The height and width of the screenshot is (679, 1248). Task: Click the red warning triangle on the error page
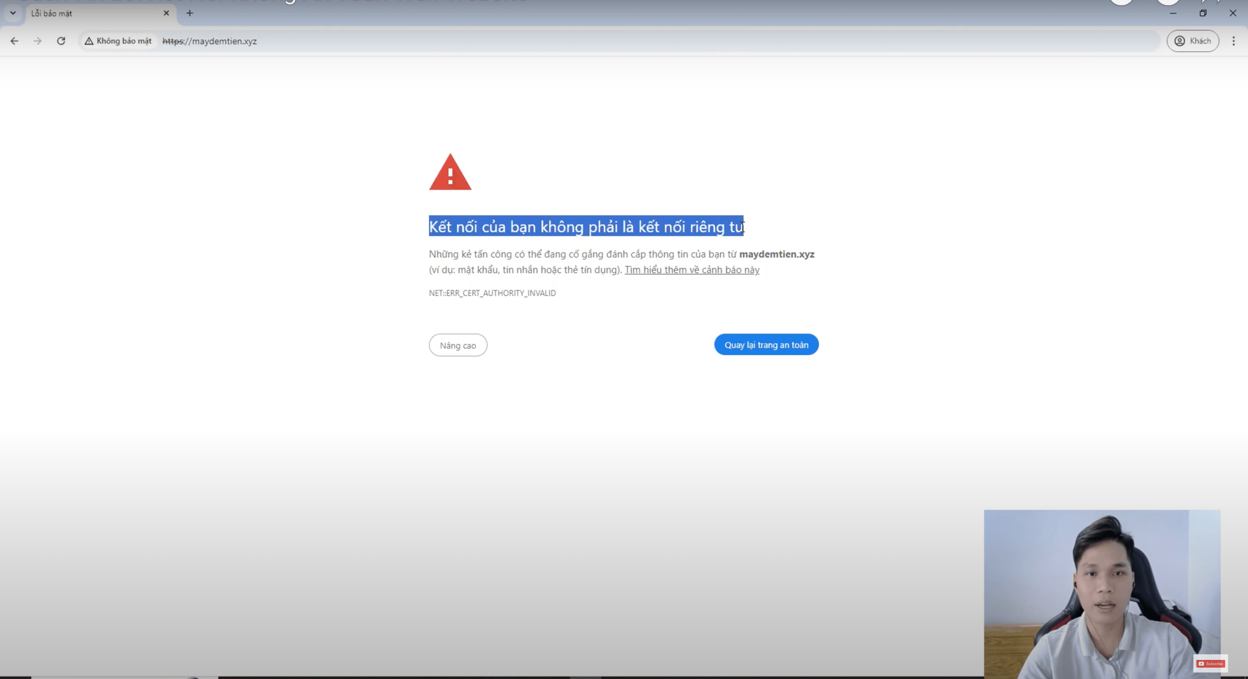point(450,172)
